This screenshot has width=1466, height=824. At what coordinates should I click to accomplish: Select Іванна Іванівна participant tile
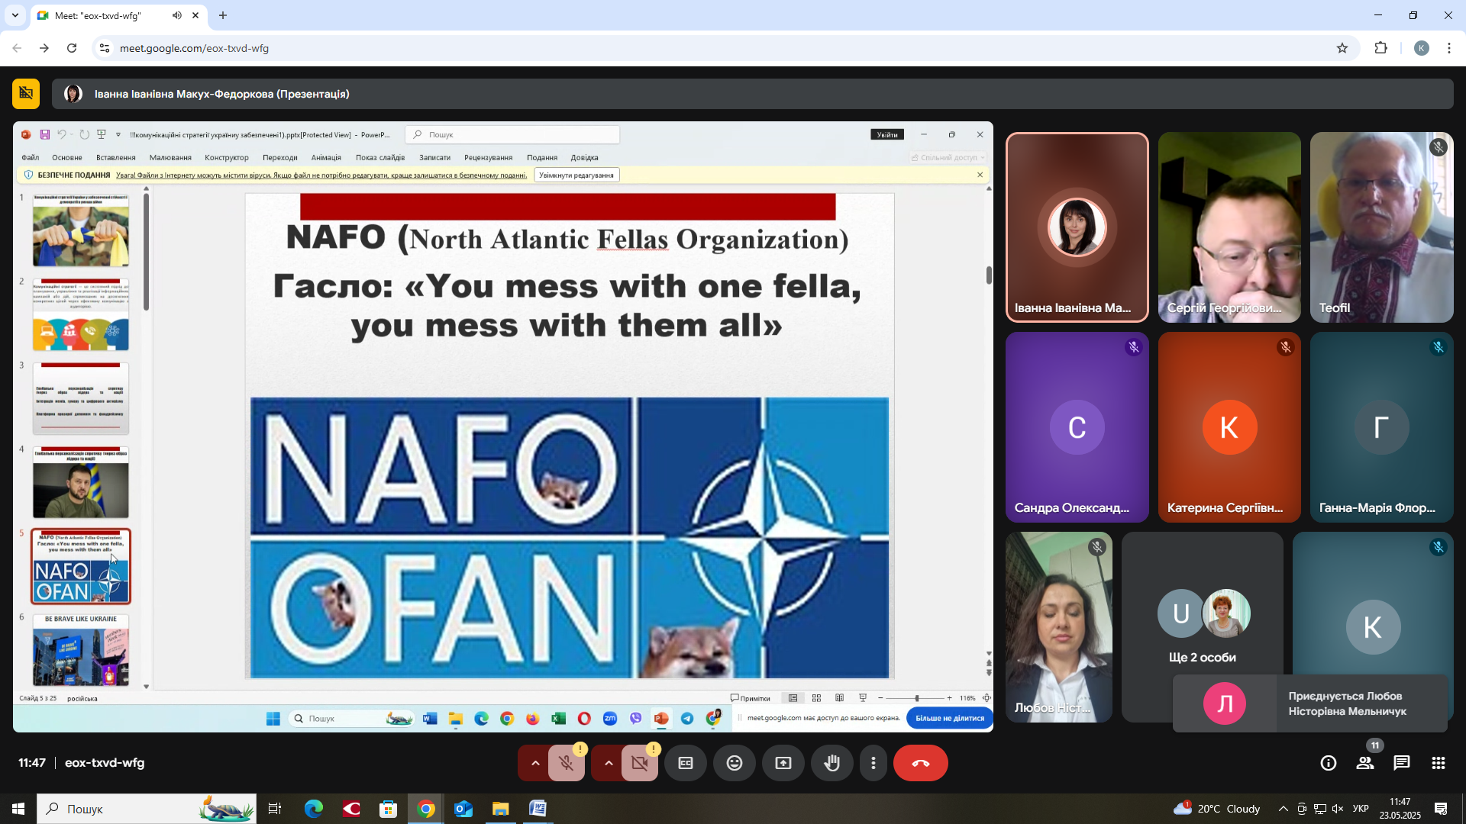(1077, 227)
